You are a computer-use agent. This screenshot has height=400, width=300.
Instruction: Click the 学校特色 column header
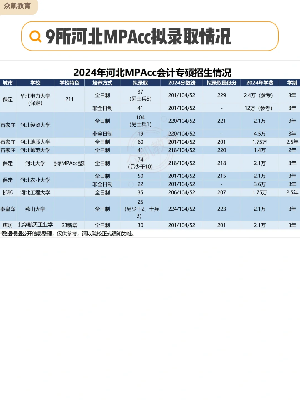point(69,83)
